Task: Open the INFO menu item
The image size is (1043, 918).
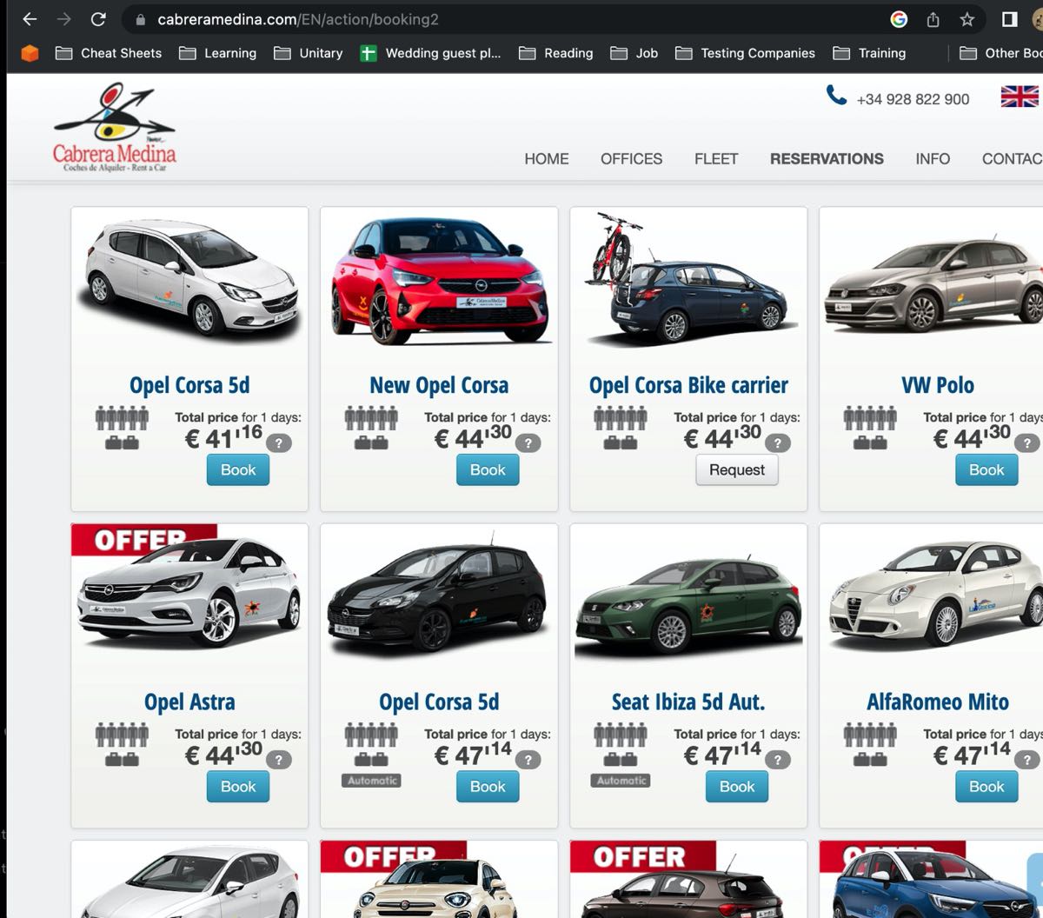Action: pos(933,159)
